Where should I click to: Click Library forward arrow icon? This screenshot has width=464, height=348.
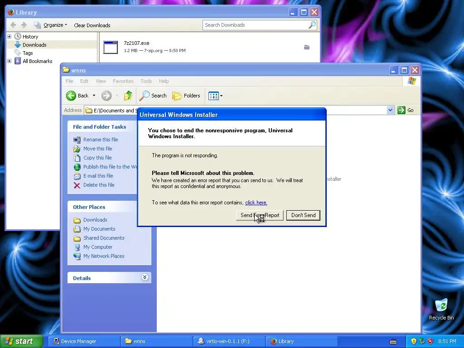[x=24, y=25]
